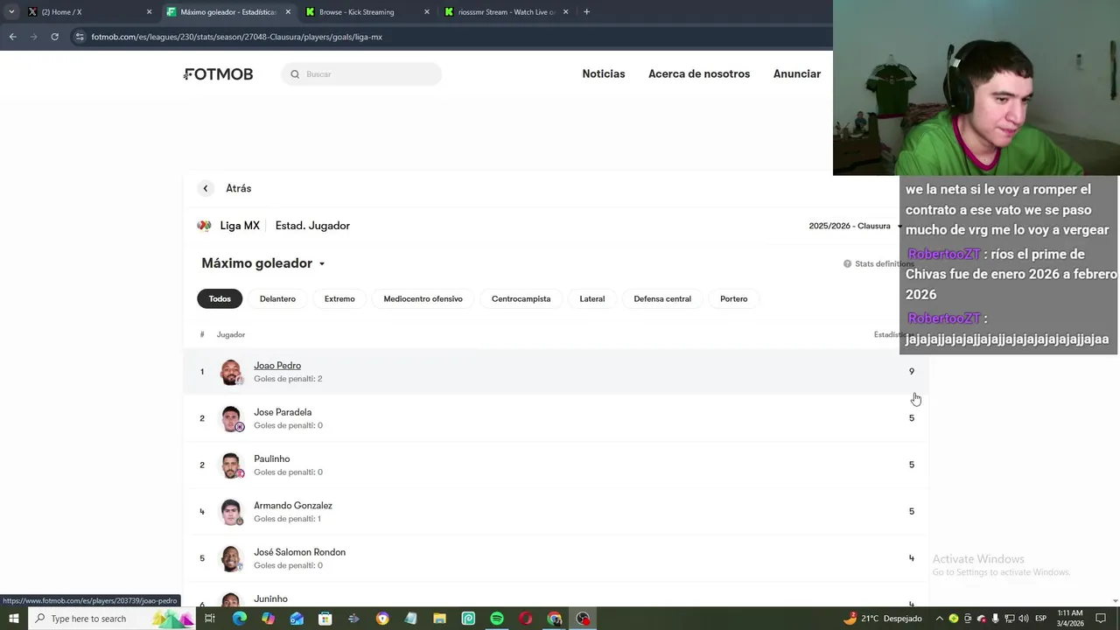
Task: Open the Liga MX link
Action: [240, 226]
